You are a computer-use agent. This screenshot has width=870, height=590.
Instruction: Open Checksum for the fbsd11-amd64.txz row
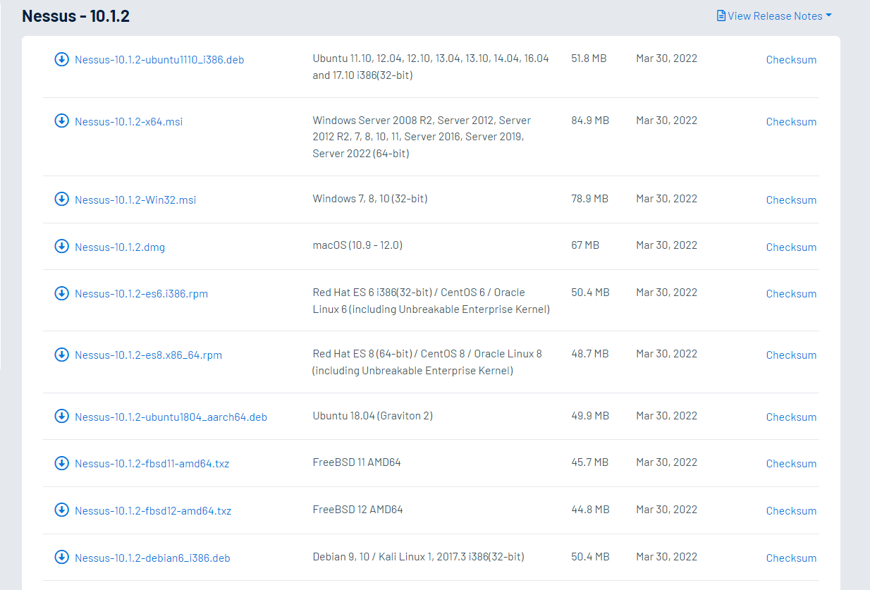pyautogui.click(x=791, y=464)
